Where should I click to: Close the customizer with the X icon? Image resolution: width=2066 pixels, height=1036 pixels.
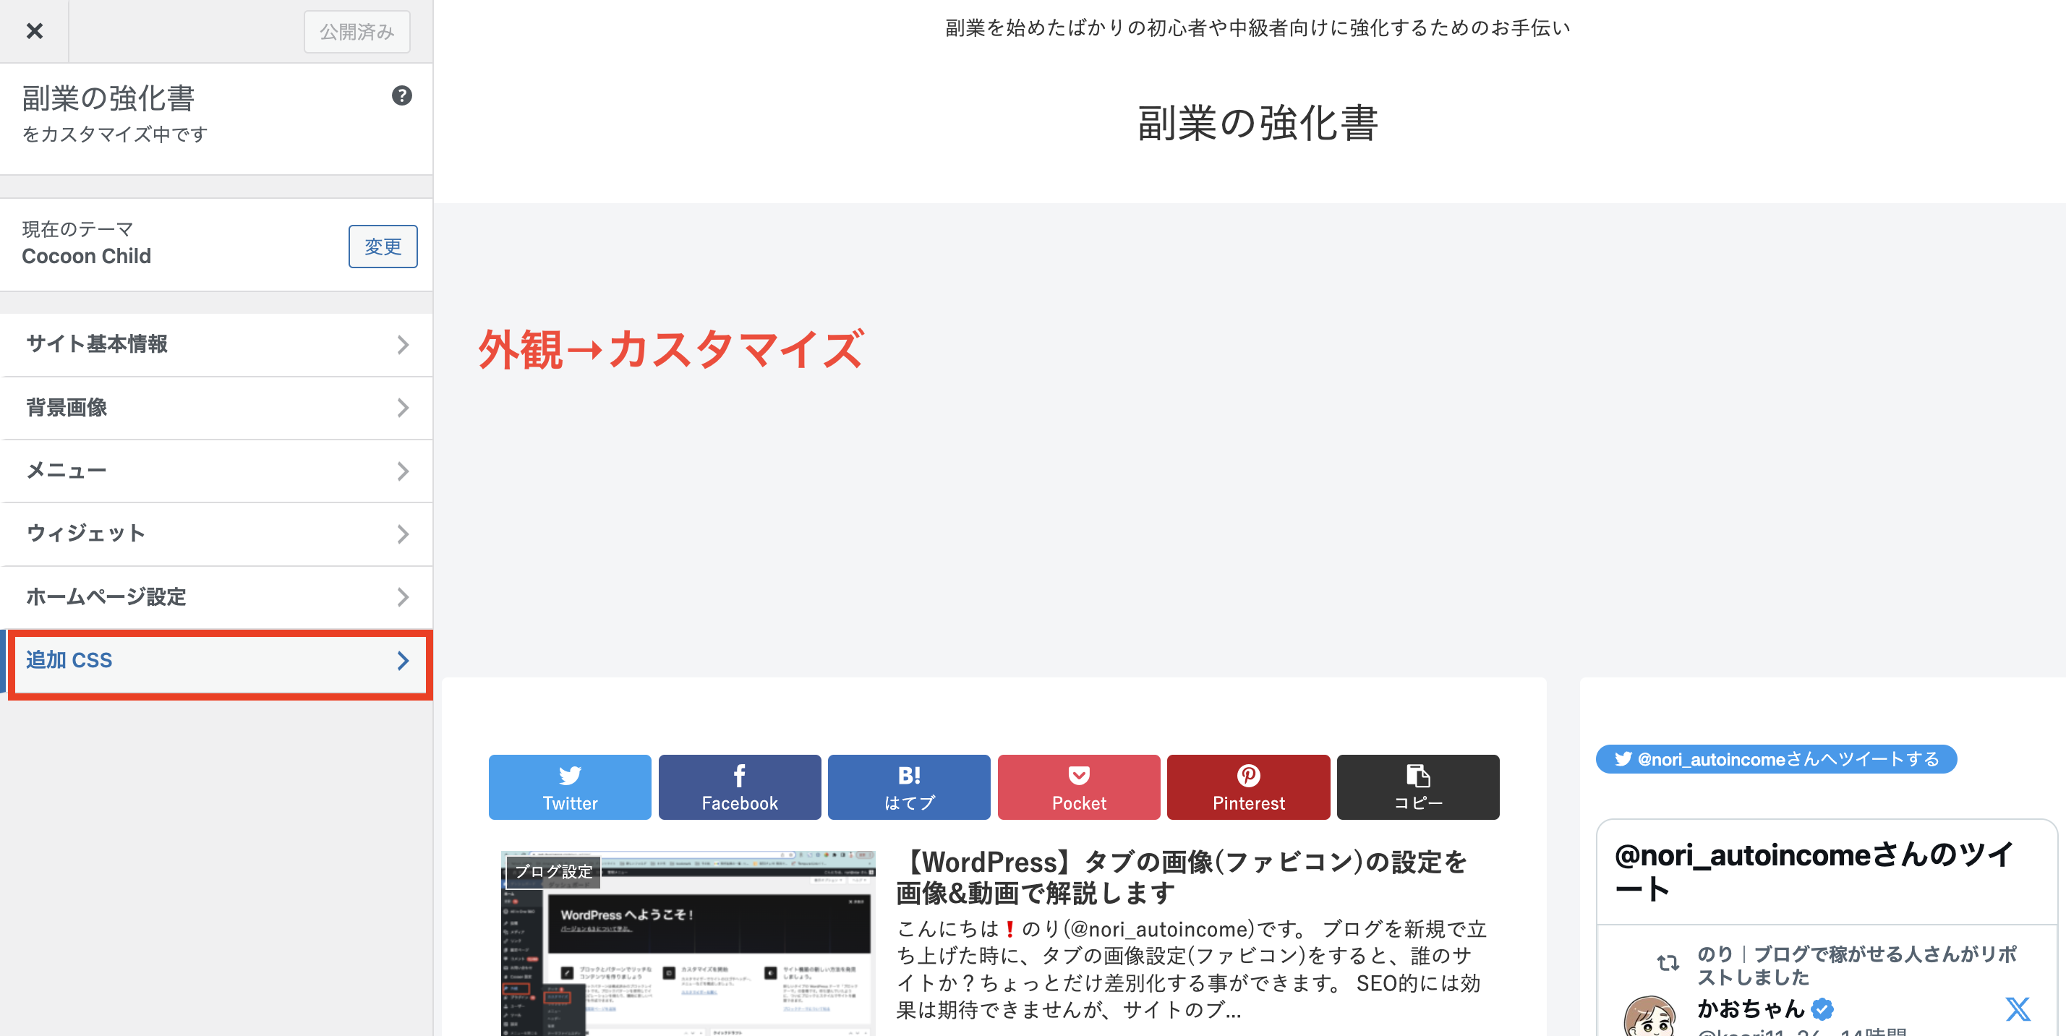pyautogui.click(x=35, y=31)
